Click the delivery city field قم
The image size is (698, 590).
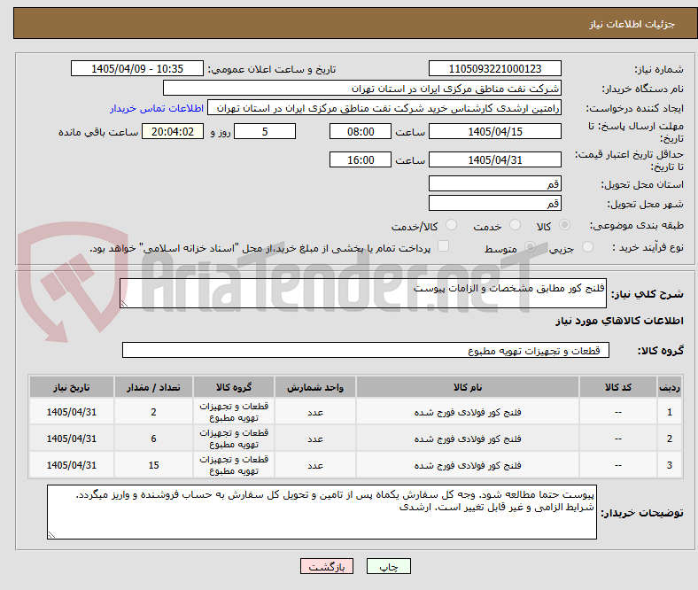[494, 203]
